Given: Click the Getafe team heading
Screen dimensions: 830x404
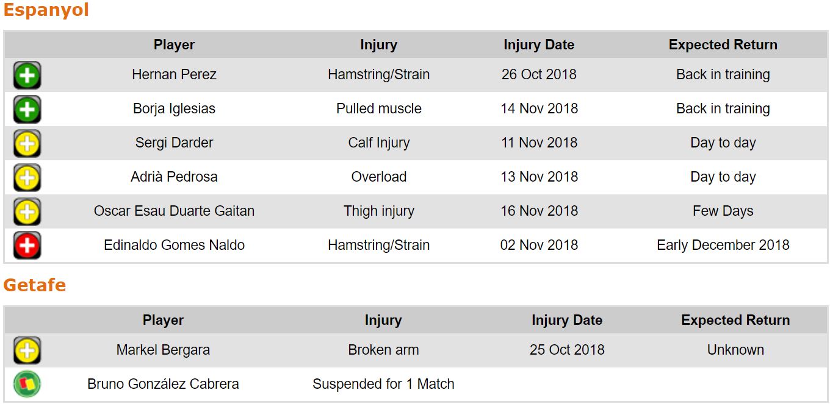Looking at the screenshot, I should (x=35, y=285).
